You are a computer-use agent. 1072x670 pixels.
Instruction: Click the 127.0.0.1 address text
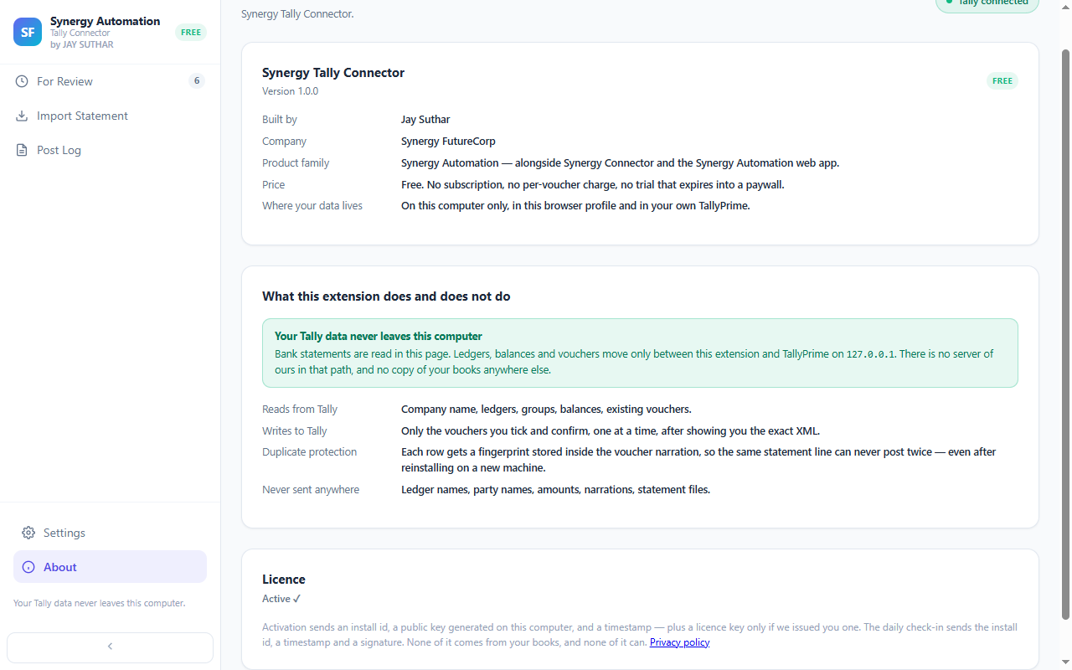(870, 354)
